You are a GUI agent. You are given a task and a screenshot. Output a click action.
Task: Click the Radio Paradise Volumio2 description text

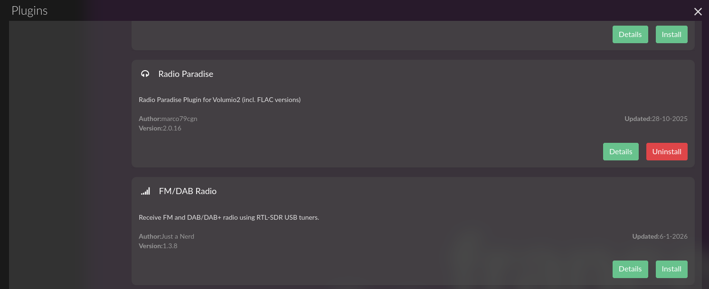click(219, 100)
